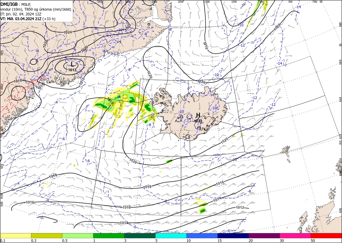Click the "0W" longitude label at the top

[x=290, y=2]
